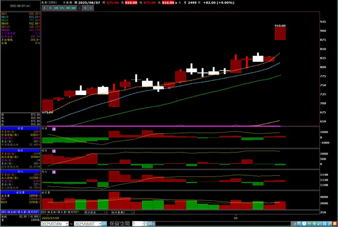Click the latest red candlestick near 910
The width and height of the screenshot is (338, 227).
(280, 34)
